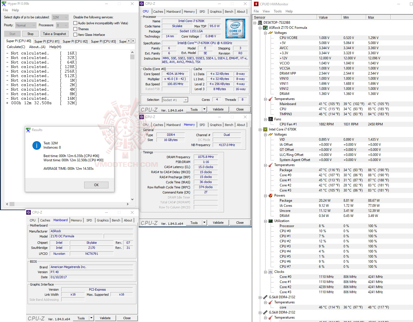Screen dimensions: 413x322
Task: Click the Stop button in Hyper PI
Action: click(x=31, y=34)
